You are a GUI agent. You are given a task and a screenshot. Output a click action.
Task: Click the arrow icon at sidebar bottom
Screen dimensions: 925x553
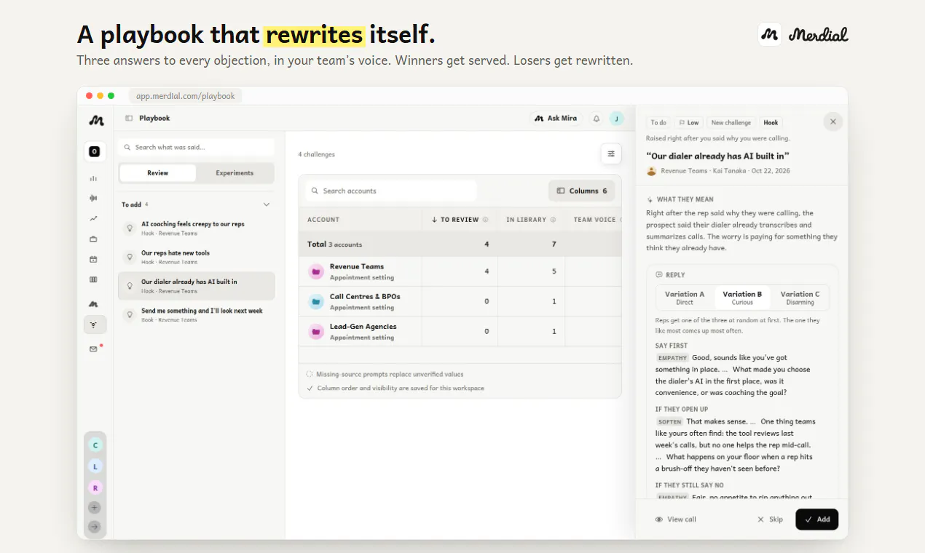[x=95, y=527]
